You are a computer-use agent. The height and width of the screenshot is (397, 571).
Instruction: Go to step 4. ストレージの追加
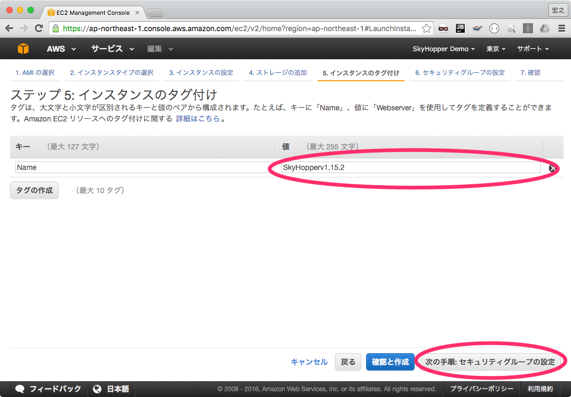pyautogui.click(x=278, y=73)
